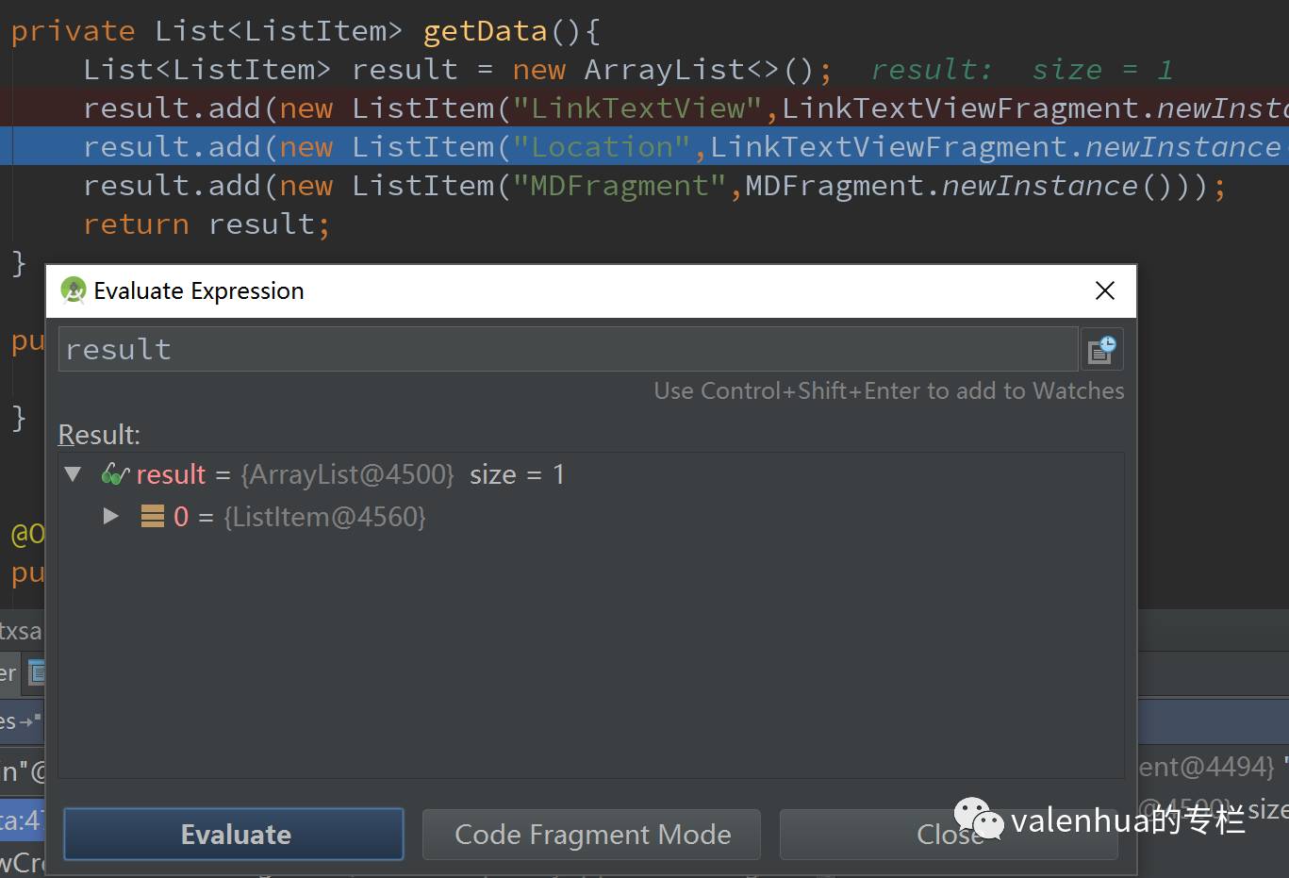The image size is (1289, 878).
Task: Click the "Location" string on highlighted line
Action: 602,147
